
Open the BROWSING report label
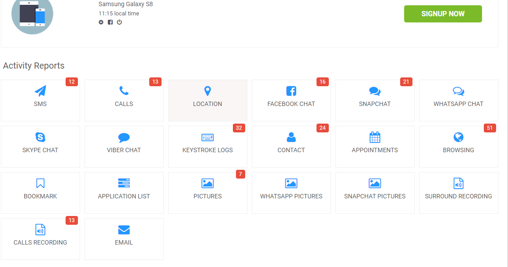458,150
